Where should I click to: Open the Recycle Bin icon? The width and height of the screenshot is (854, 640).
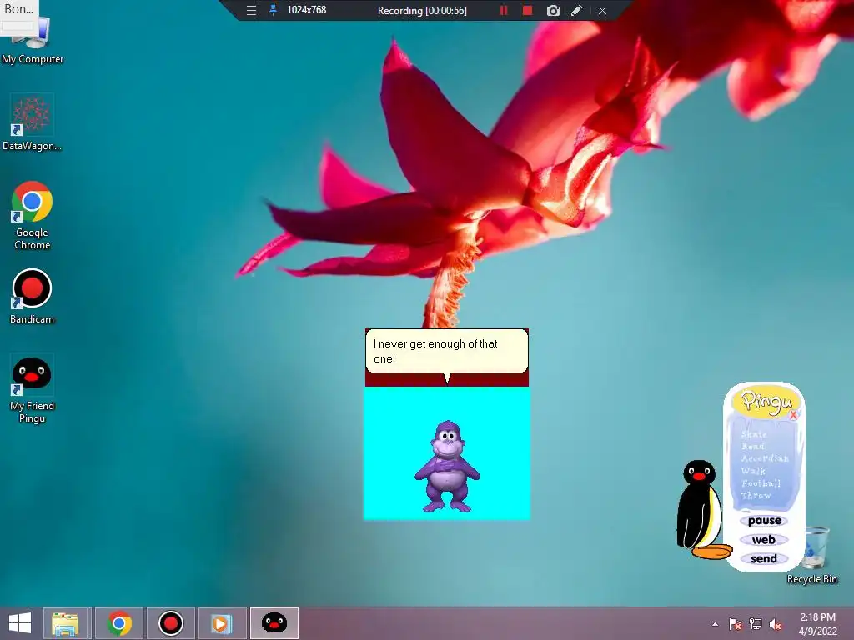point(812,555)
